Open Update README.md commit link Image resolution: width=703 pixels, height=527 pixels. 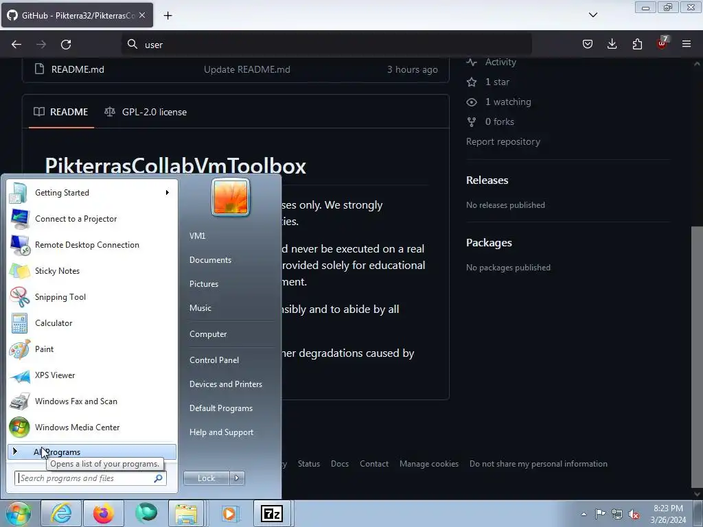[247, 69]
